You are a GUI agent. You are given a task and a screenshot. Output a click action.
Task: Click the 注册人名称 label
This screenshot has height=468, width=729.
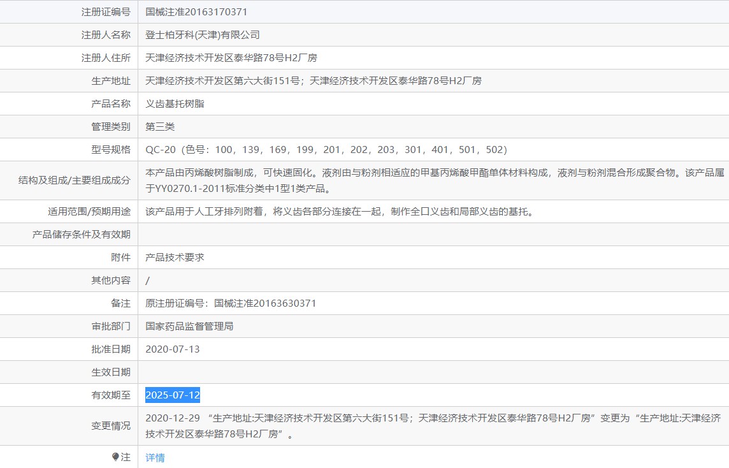[106, 35]
